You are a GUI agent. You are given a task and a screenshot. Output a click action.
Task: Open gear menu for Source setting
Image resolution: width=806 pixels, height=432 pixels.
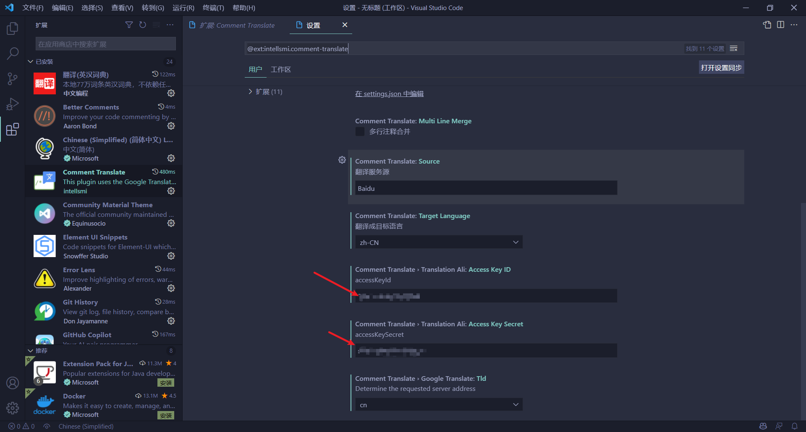pyautogui.click(x=342, y=160)
